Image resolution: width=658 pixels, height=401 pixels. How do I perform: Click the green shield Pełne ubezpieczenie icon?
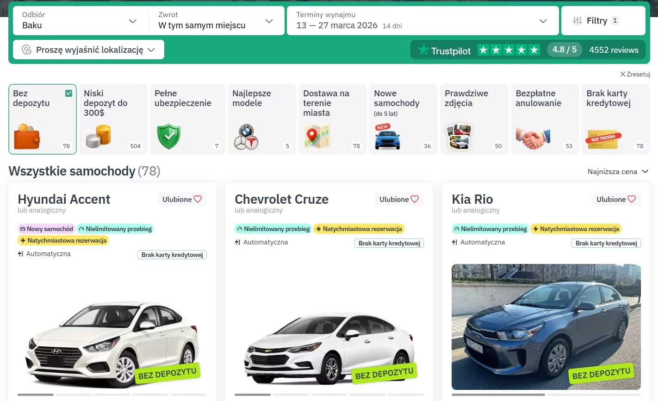click(x=168, y=137)
